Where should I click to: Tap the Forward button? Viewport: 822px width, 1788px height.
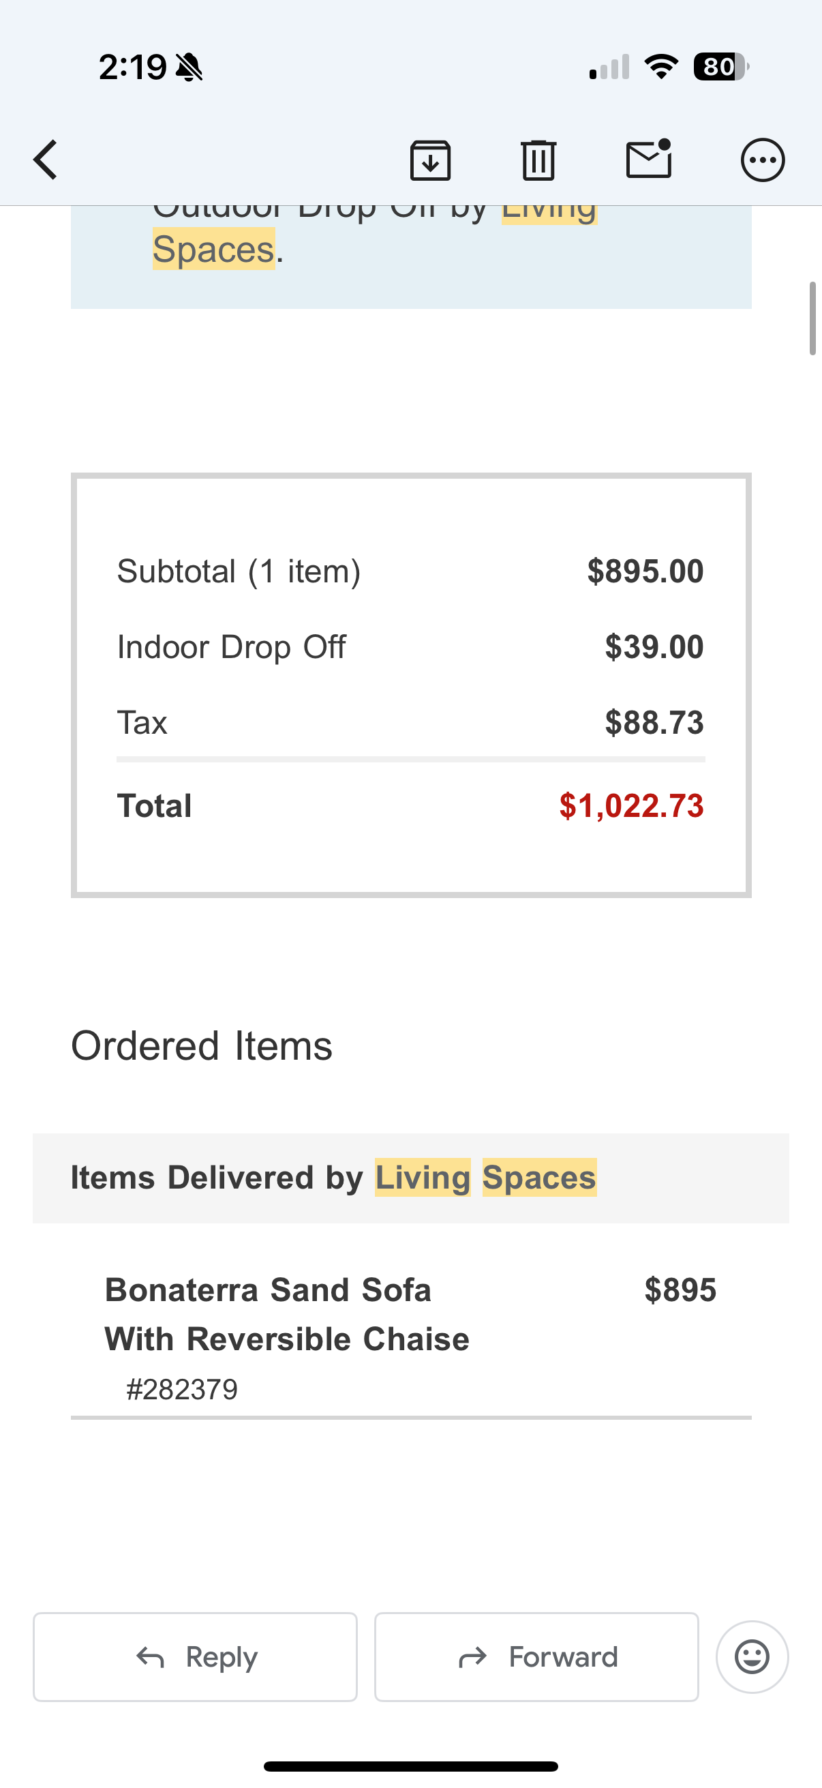(536, 1657)
